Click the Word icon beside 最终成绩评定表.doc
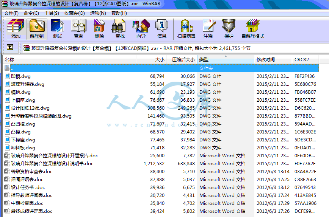The width and height of the screenshot is (329, 217). coord(7,211)
